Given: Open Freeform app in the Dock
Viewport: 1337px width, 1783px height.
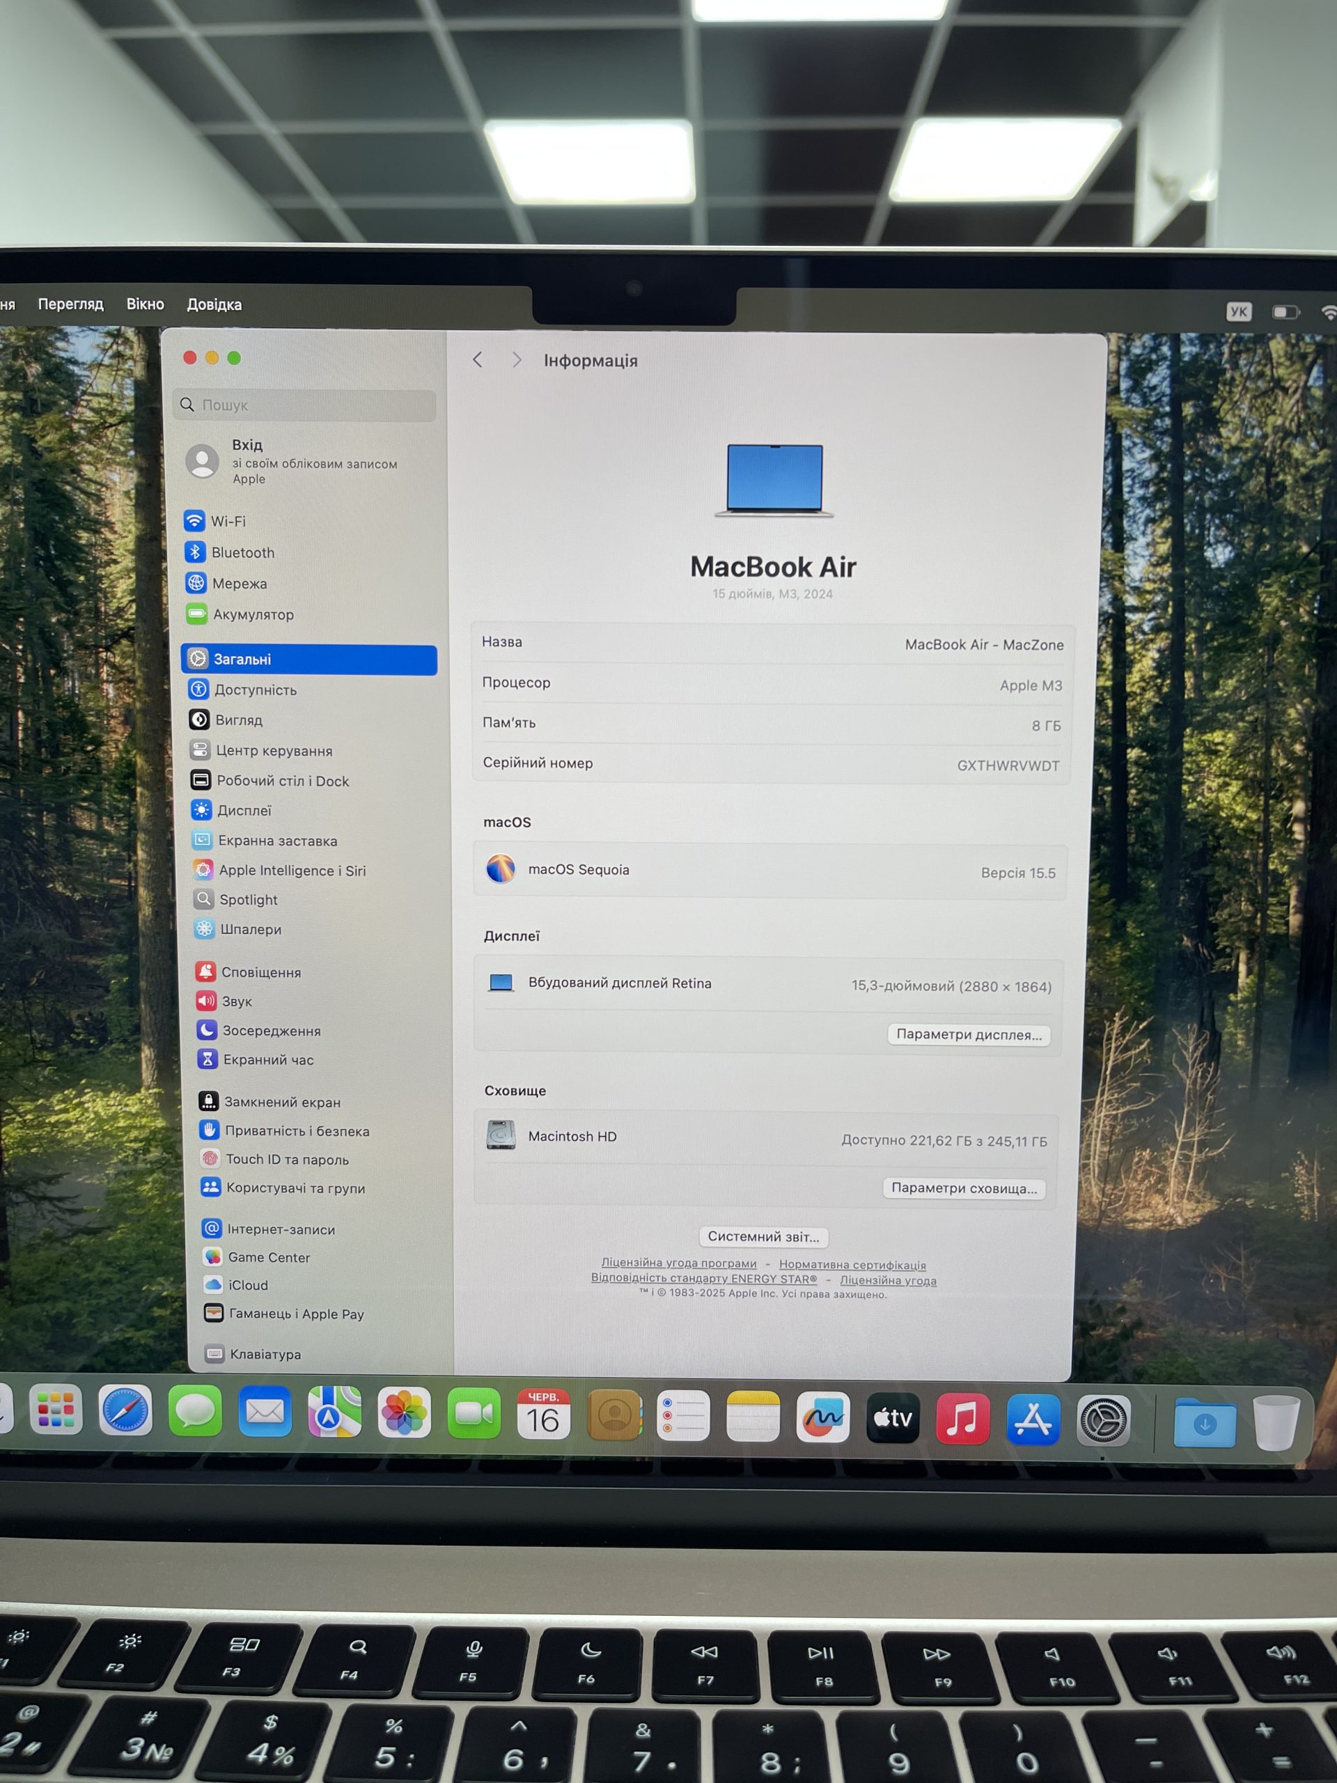Looking at the screenshot, I should click(823, 1417).
